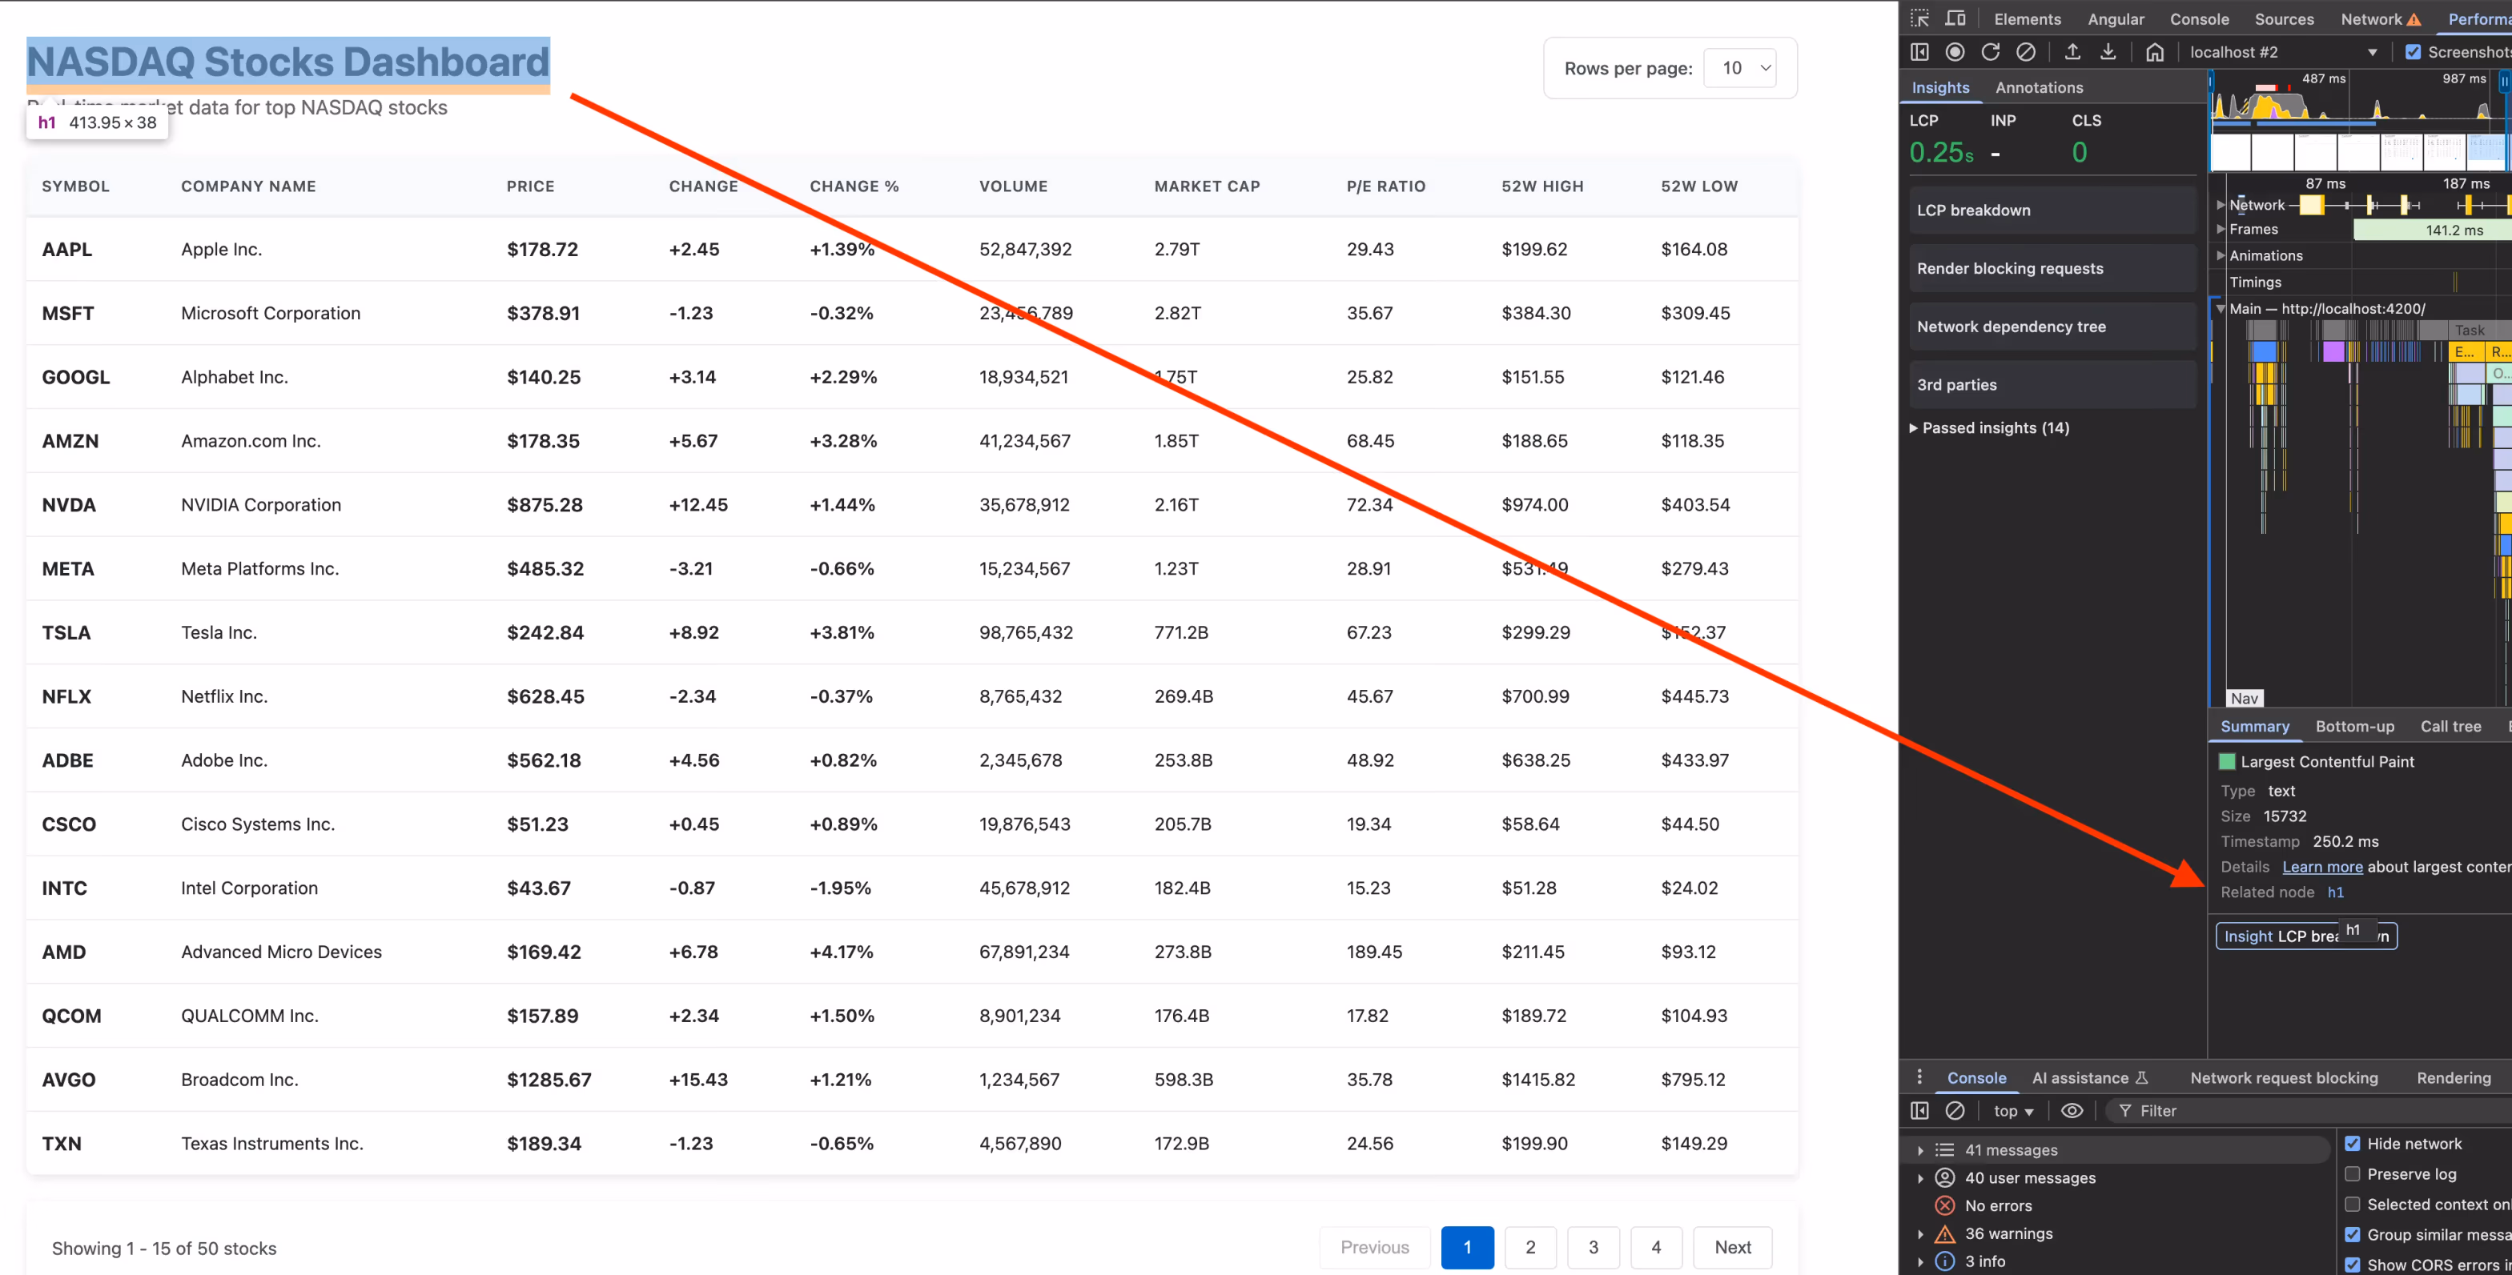Image resolution: width=2512 pixels, height=1275 pixels.
Task: Switch to the Elements tab
Action: (x=2027, y=18)
